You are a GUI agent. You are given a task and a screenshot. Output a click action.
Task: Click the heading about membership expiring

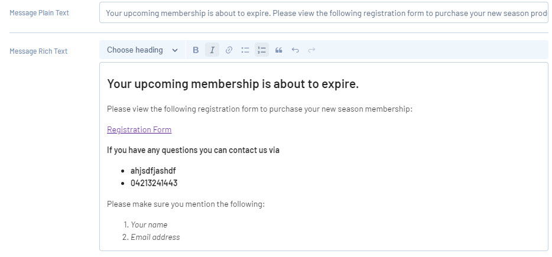tap(233, 84)
